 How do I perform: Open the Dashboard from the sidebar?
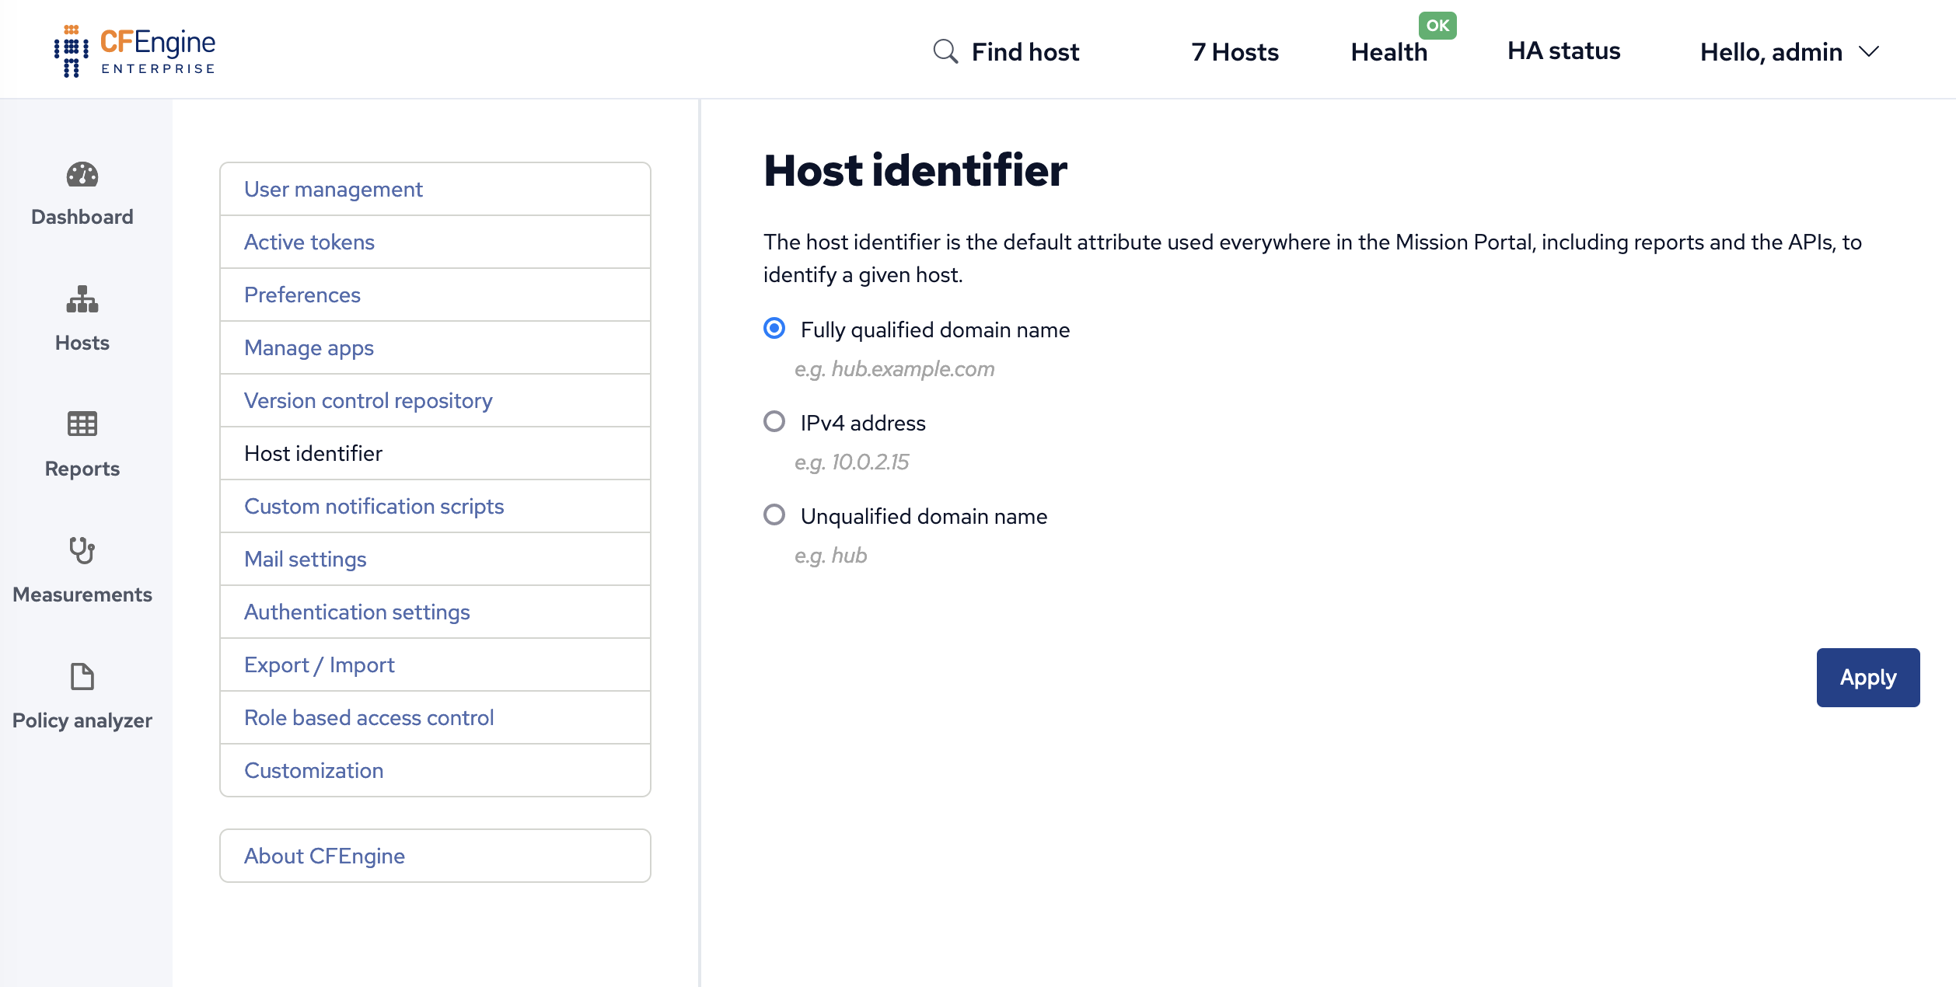point(82,193)
